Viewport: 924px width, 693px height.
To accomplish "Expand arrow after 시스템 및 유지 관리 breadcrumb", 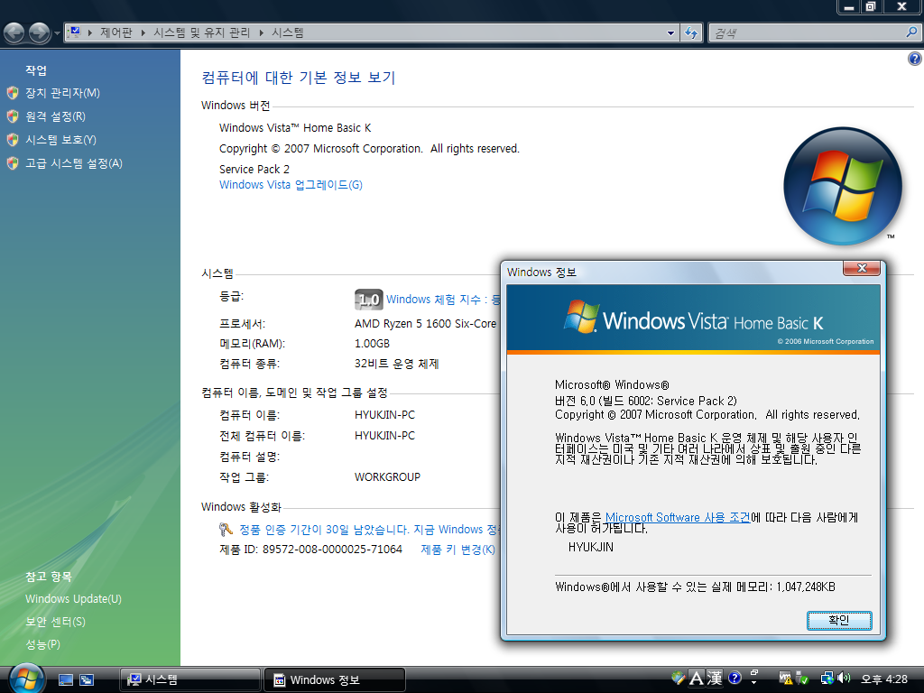I will pyautogui.click(x=261, y=33).
